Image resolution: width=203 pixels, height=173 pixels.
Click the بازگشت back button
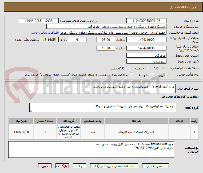click(62, 166)
